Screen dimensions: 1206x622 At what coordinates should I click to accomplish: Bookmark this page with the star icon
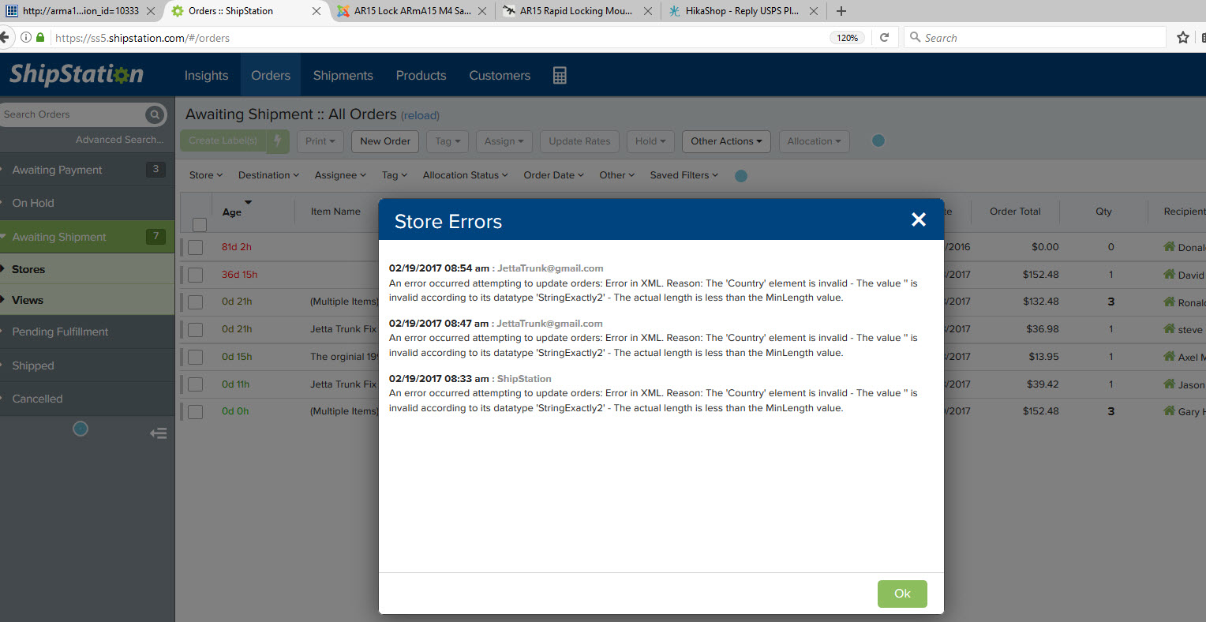coord(1182,37)
